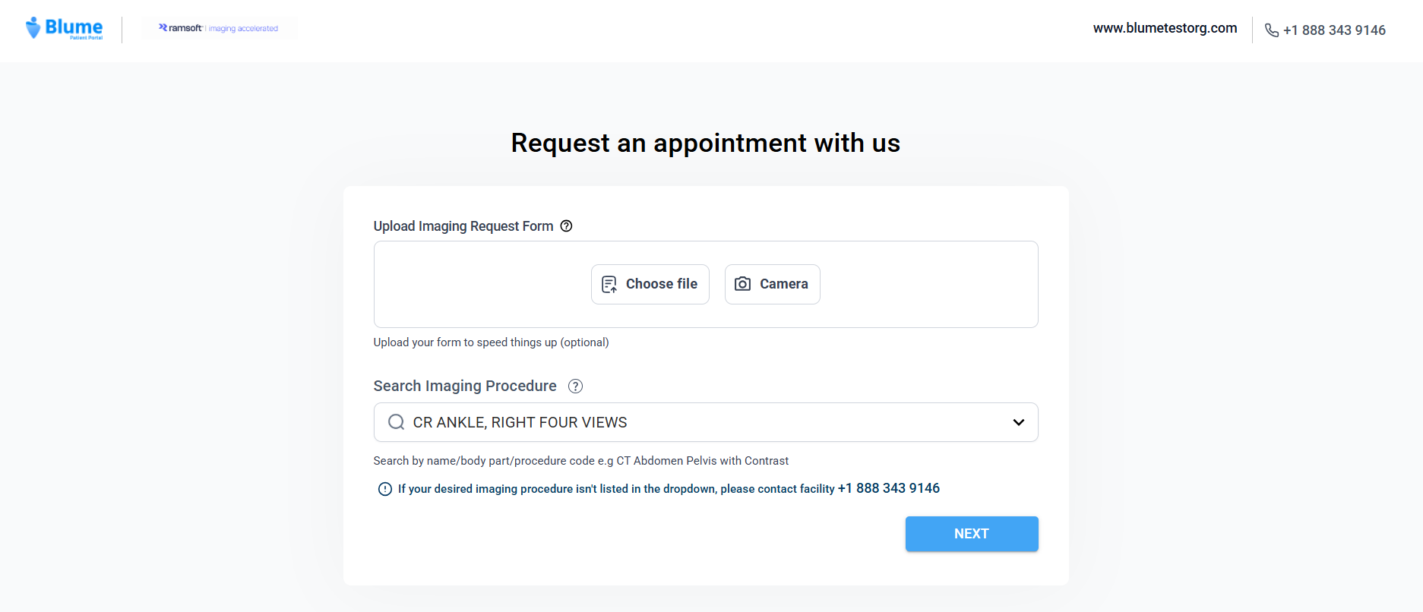This screenshot has height=612, width=1423.
Task: Click the NEXT button
Action: pyautogui.click(x=972, y=533)
